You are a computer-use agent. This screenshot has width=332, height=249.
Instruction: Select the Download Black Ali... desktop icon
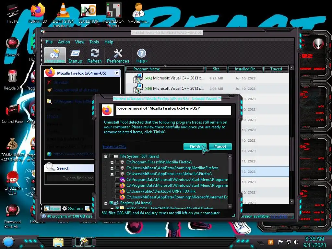13,216
